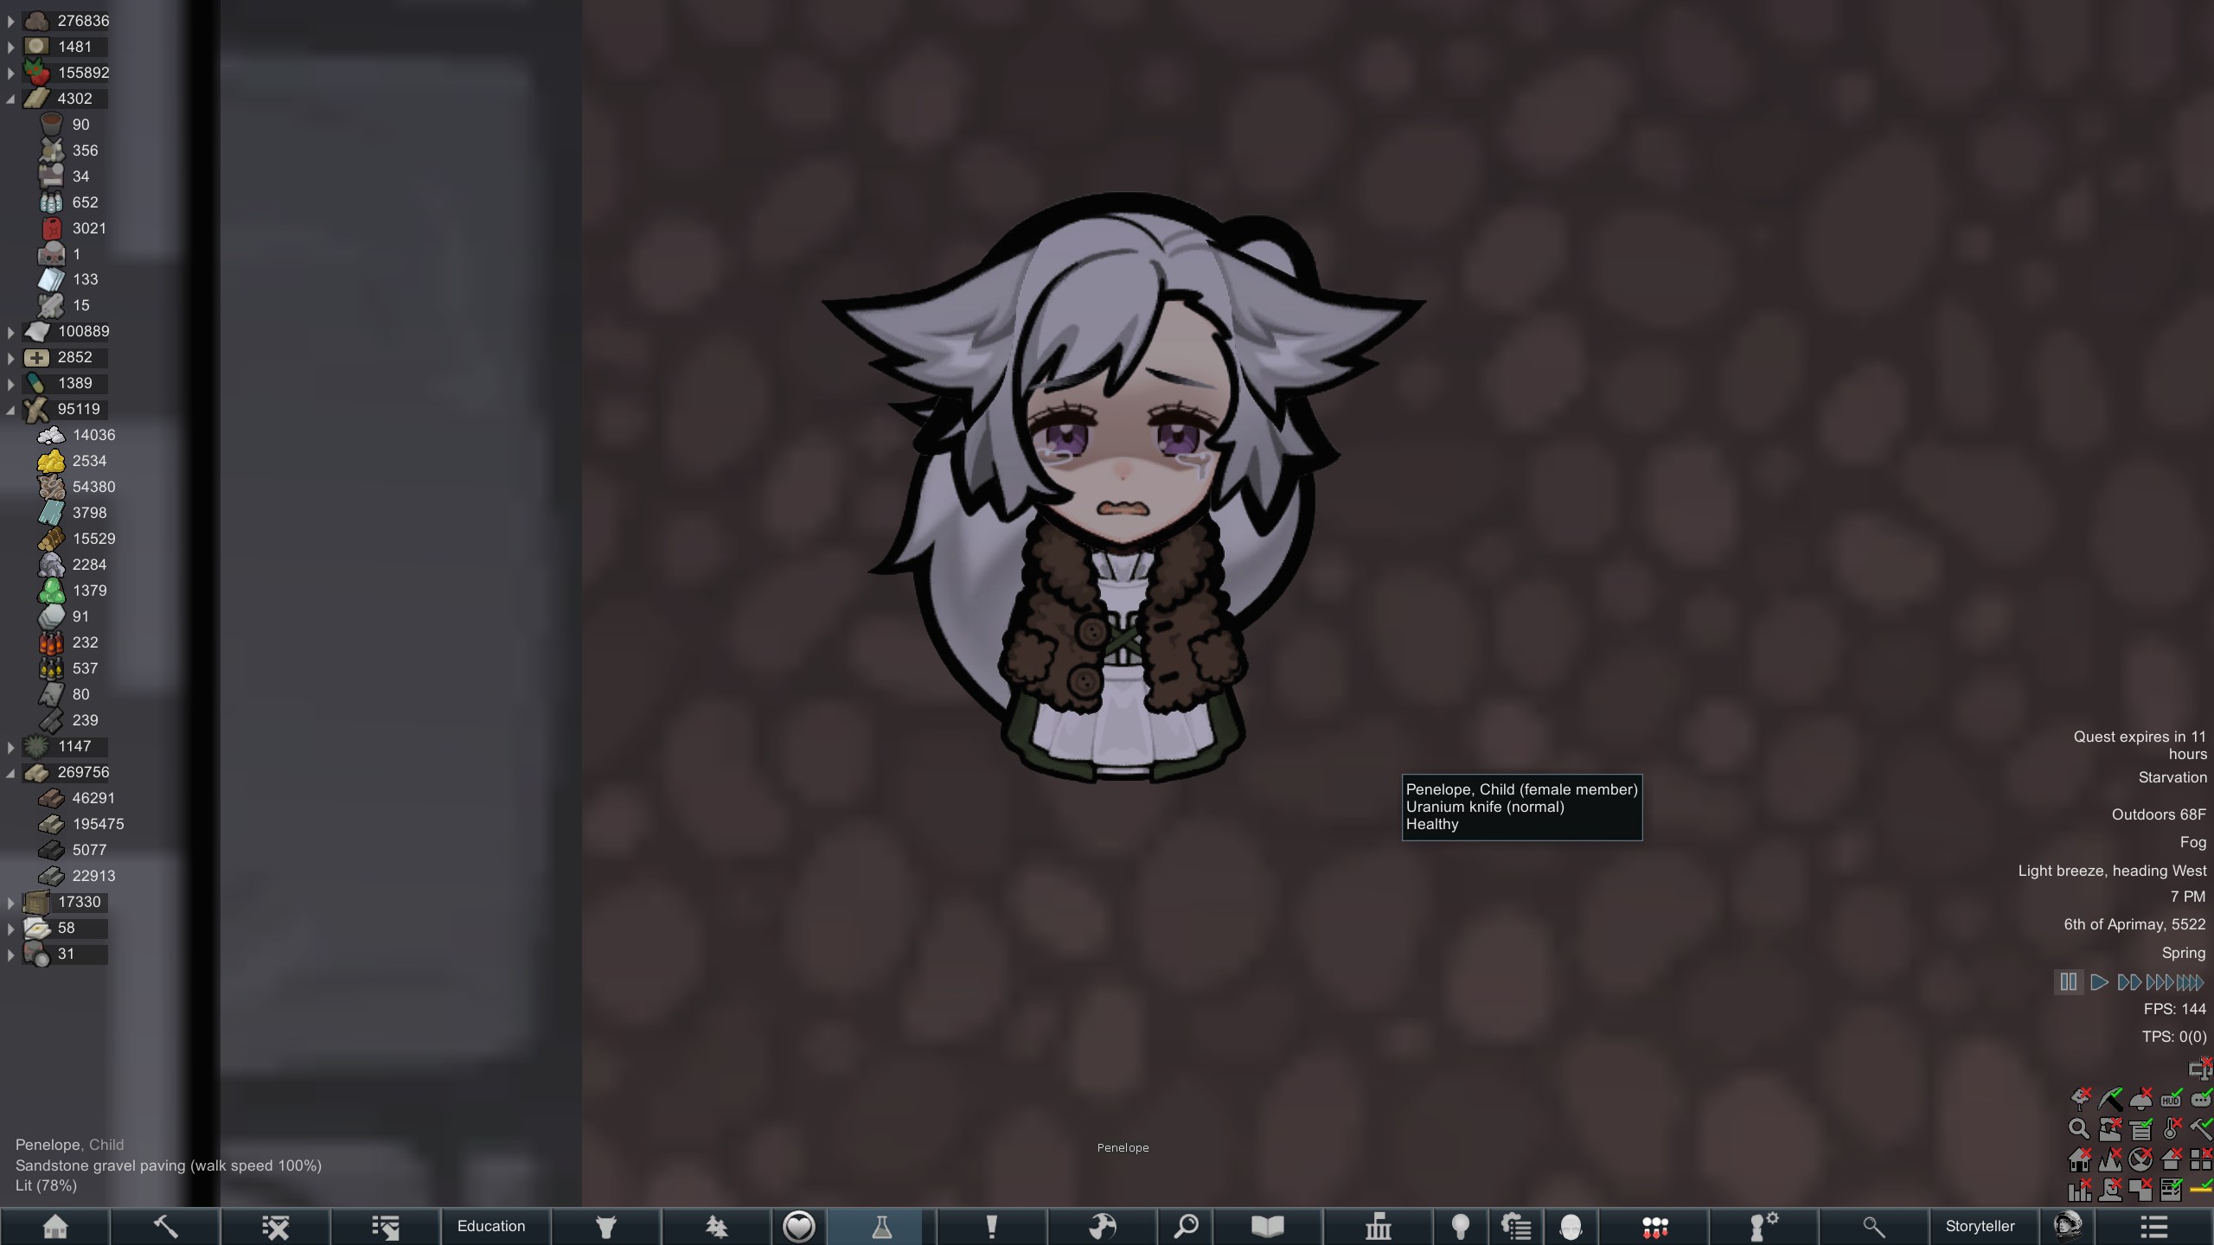
Task: Open the Factions flag building tab
Action: 1378,1226
